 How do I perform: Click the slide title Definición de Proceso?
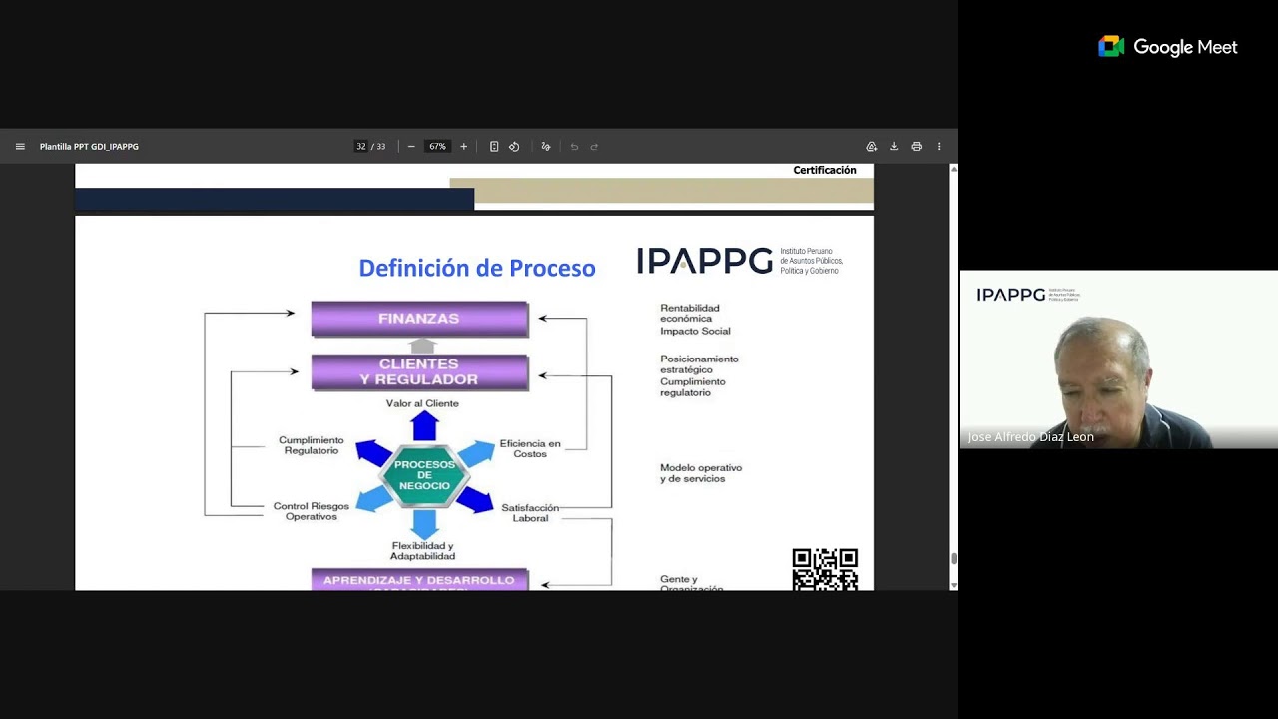pyautogui.click(x=477, y=268)
